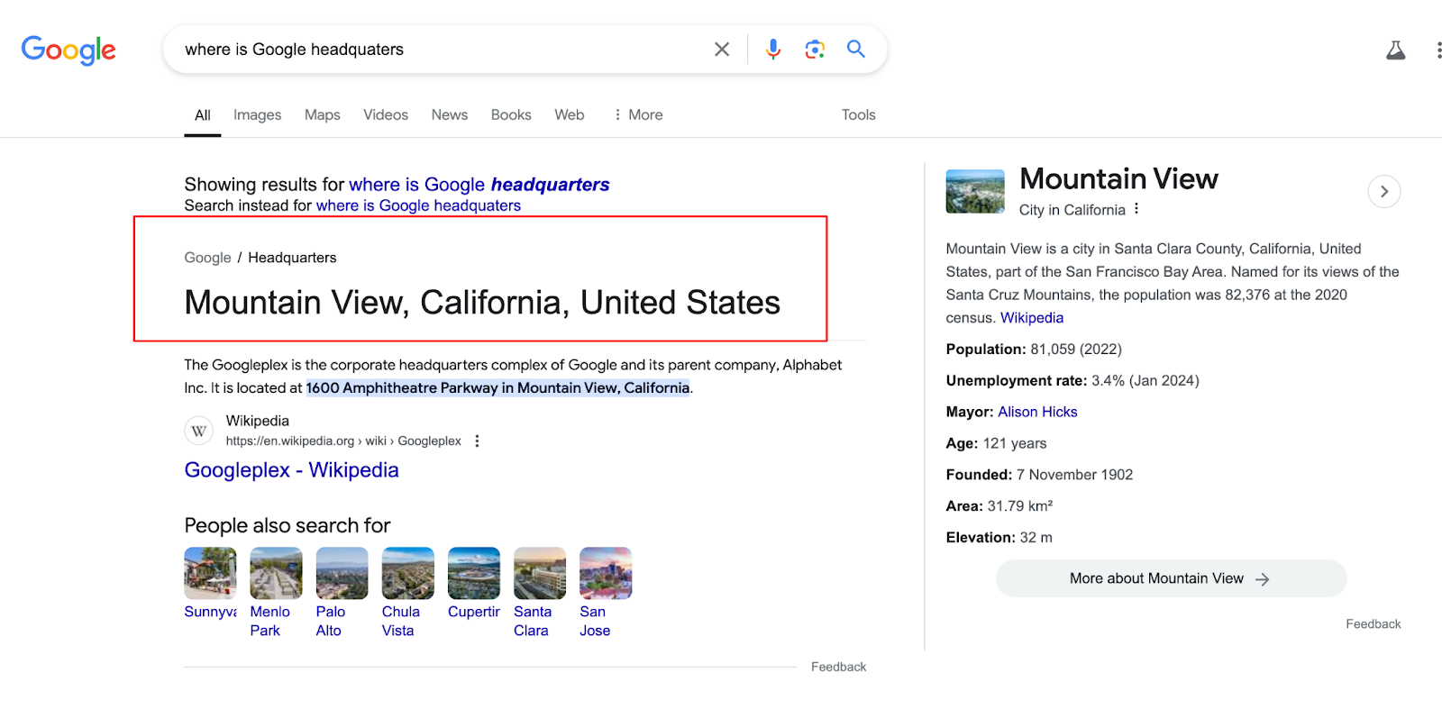Viewport: 1442px width, 718px height.
Task: Click the Google breadcrumb link
Action: click(x=208, y=258)
